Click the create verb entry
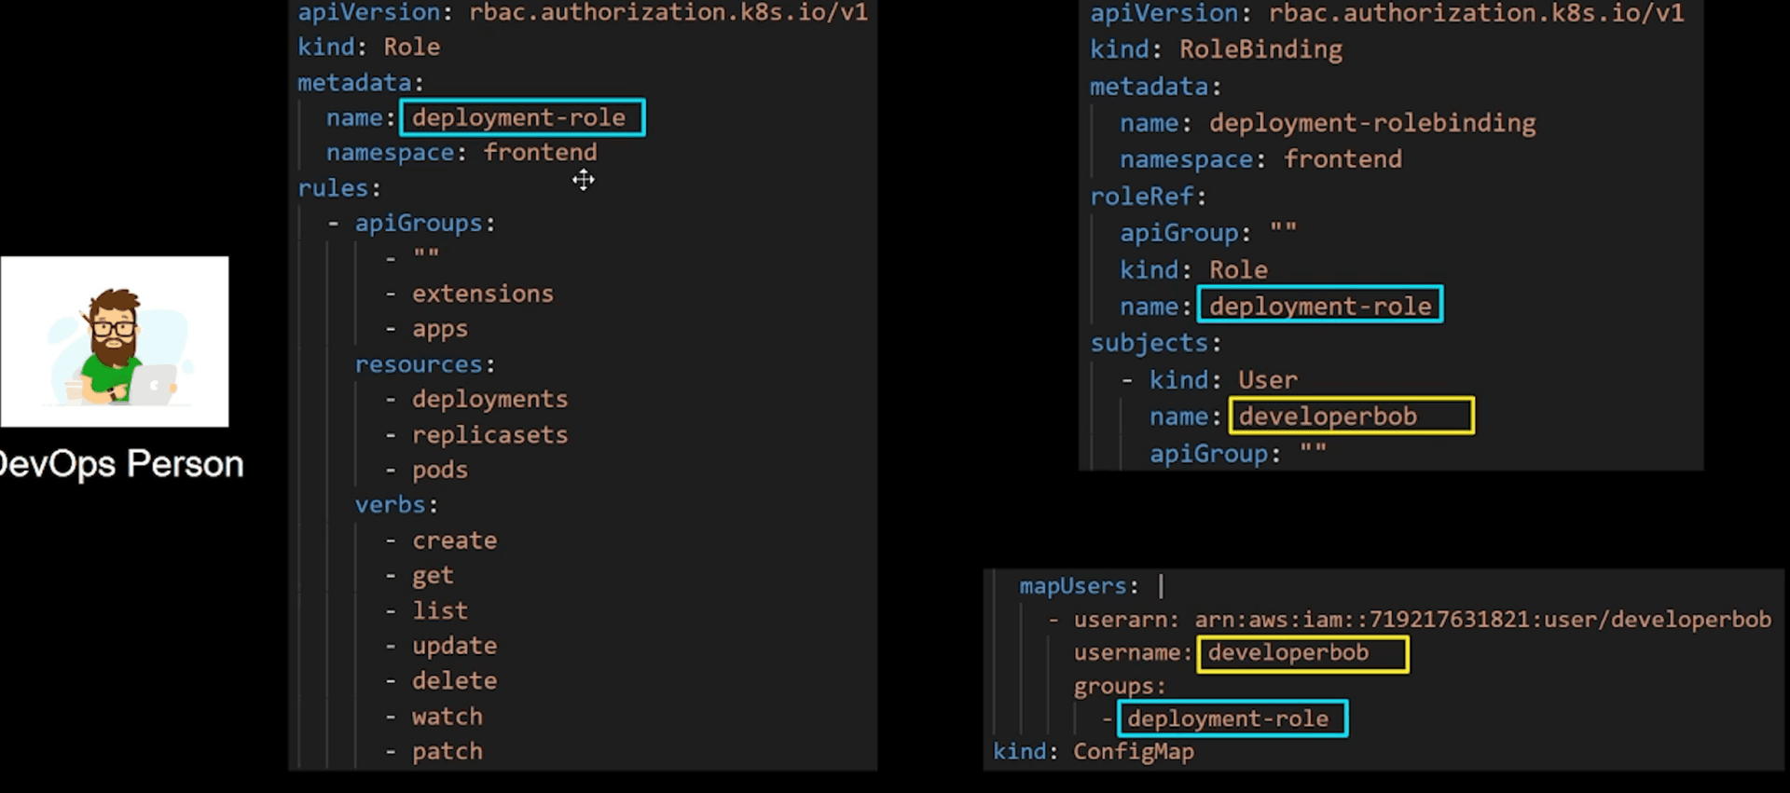 [454, 540]
